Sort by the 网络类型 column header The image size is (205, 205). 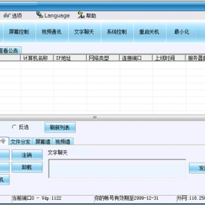[103, 58]
